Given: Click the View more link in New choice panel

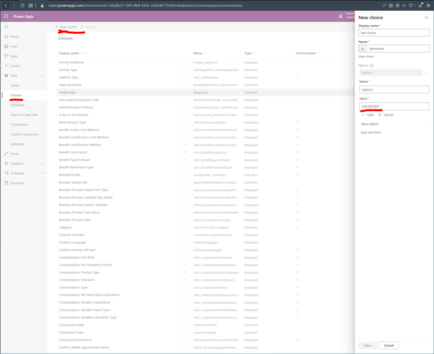Looking at the screenshot, I should [366, 56].
